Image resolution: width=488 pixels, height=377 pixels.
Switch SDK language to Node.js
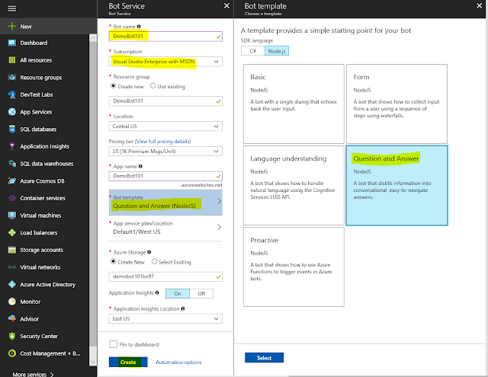277,51
